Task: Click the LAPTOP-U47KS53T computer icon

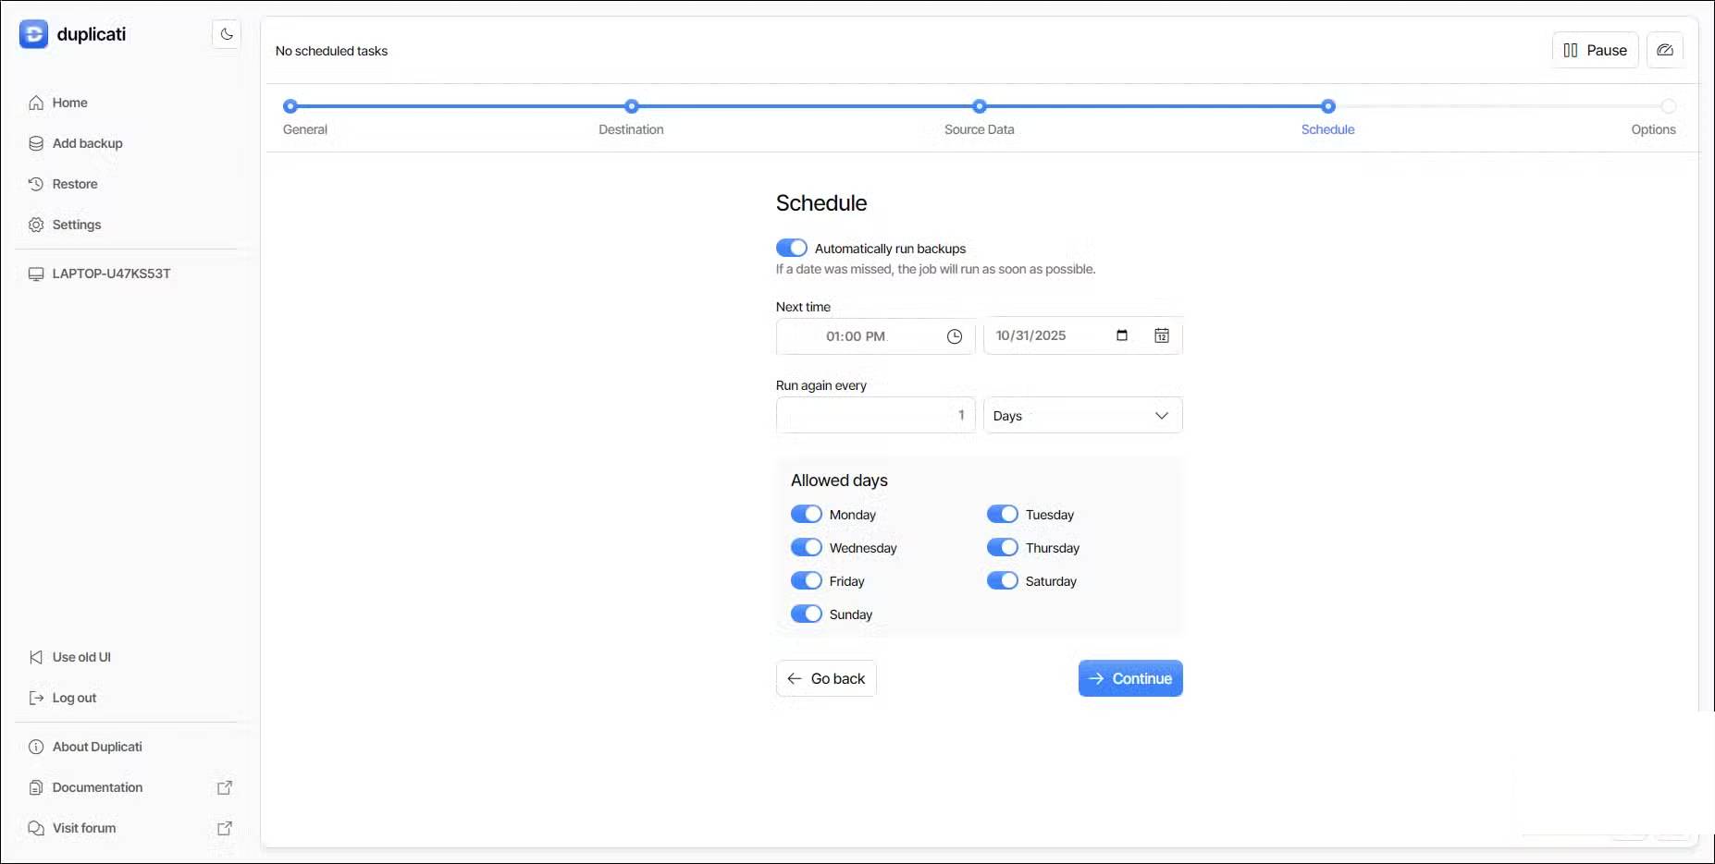Action: 36,274
